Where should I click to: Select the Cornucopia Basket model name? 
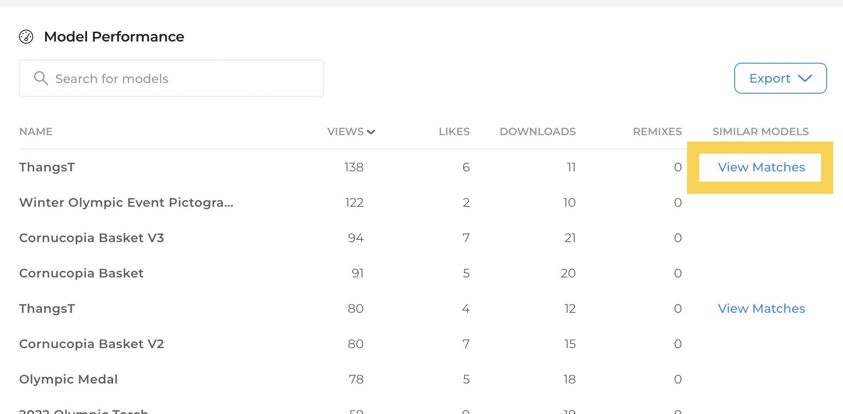pos(81,273)
